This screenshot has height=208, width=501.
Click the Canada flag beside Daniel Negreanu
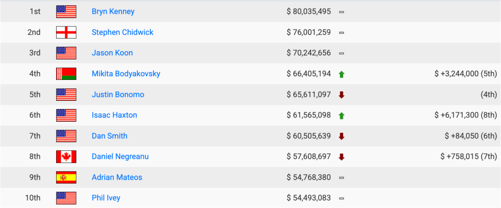[66, 157]
